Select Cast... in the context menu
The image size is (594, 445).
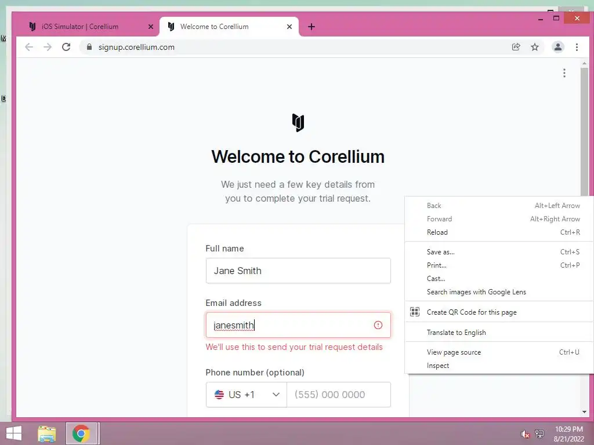[499, 279]
